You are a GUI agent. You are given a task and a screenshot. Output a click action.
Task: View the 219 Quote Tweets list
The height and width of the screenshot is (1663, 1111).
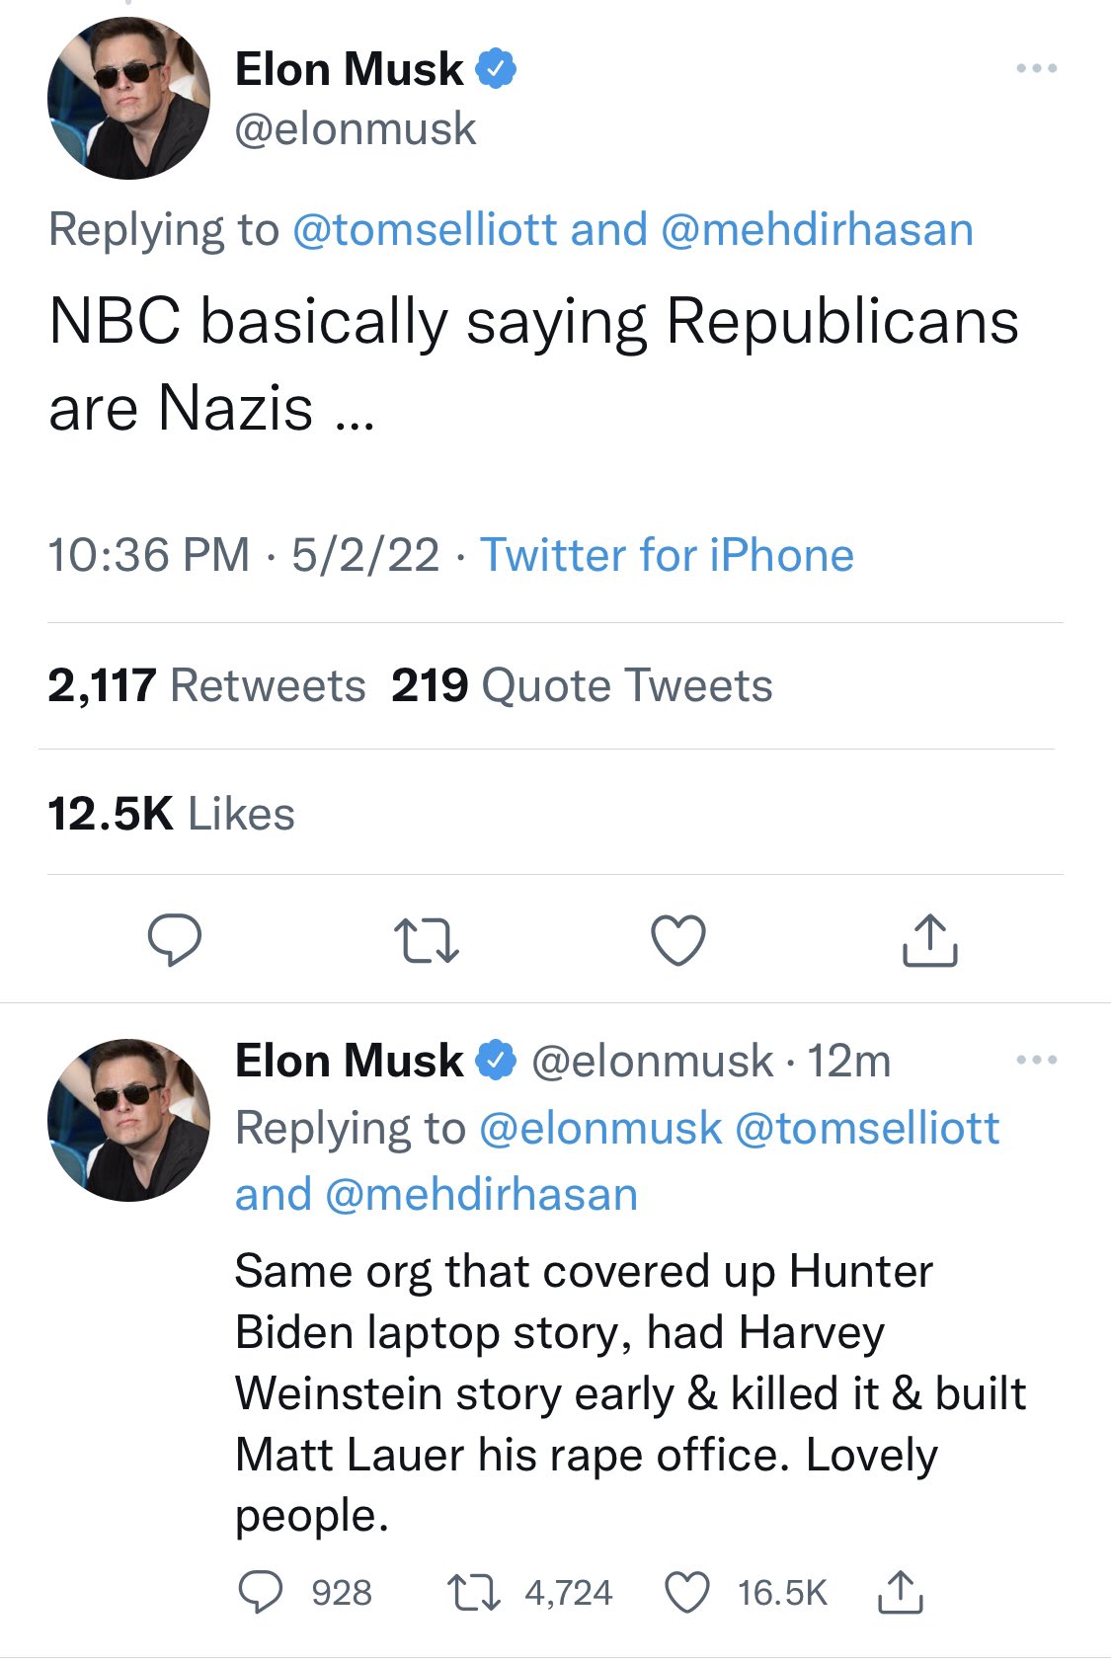[582, 685]
